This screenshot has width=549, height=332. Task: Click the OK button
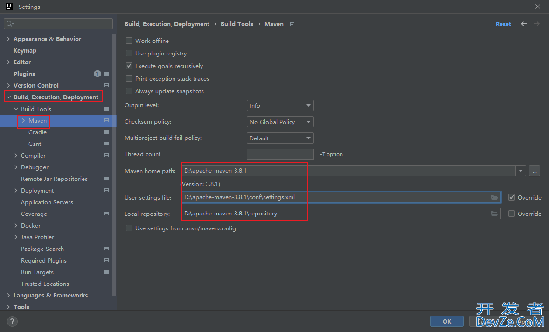coord(447,321)
